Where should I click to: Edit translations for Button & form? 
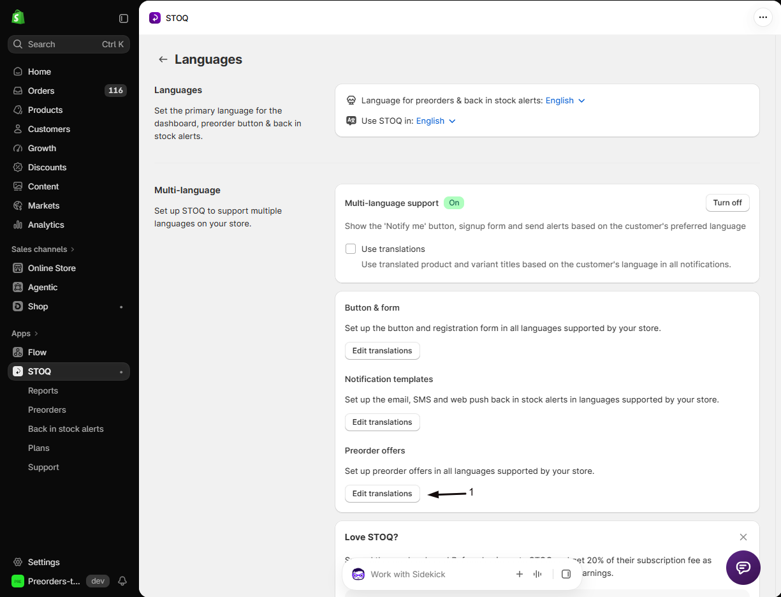383,351
